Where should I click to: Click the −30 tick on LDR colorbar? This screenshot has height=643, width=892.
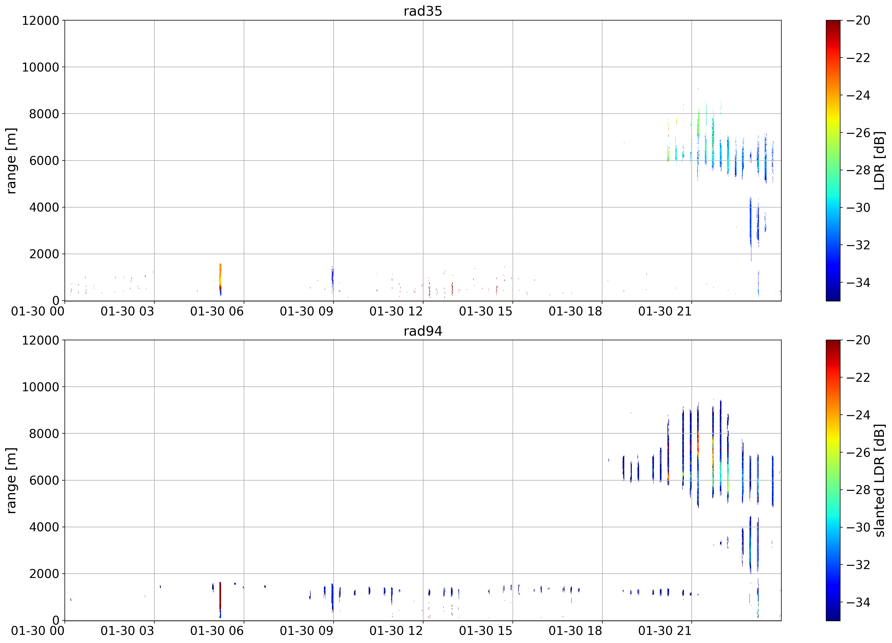point(858,208)
